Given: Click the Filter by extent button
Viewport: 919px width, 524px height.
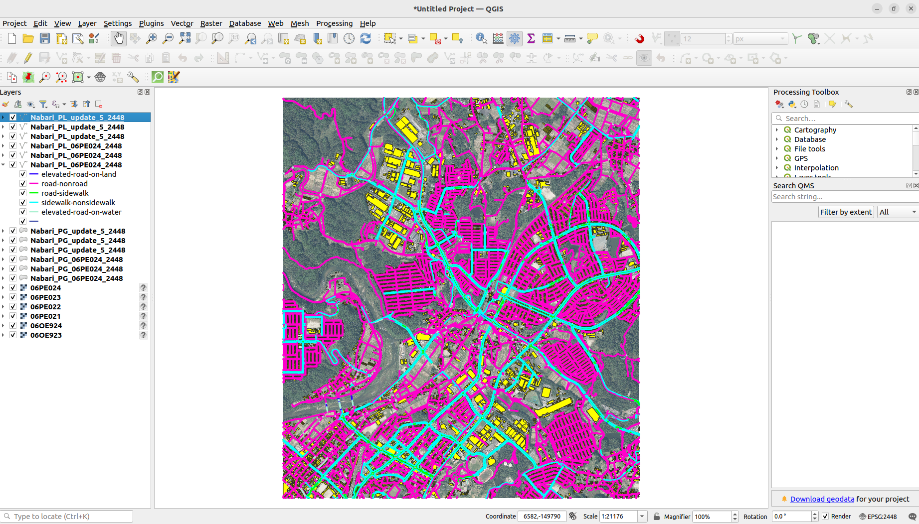Looking at the screenshot, I should (846, 212).
